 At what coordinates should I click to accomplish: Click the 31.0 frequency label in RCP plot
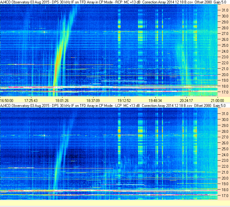(225, 10)
